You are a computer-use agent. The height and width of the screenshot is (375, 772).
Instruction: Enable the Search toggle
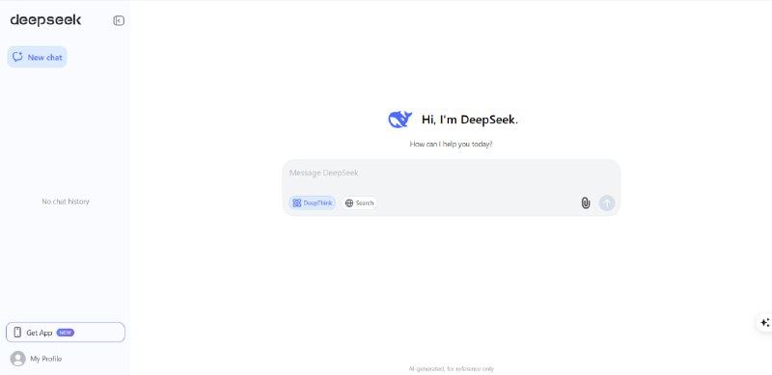tap(359, 202)
